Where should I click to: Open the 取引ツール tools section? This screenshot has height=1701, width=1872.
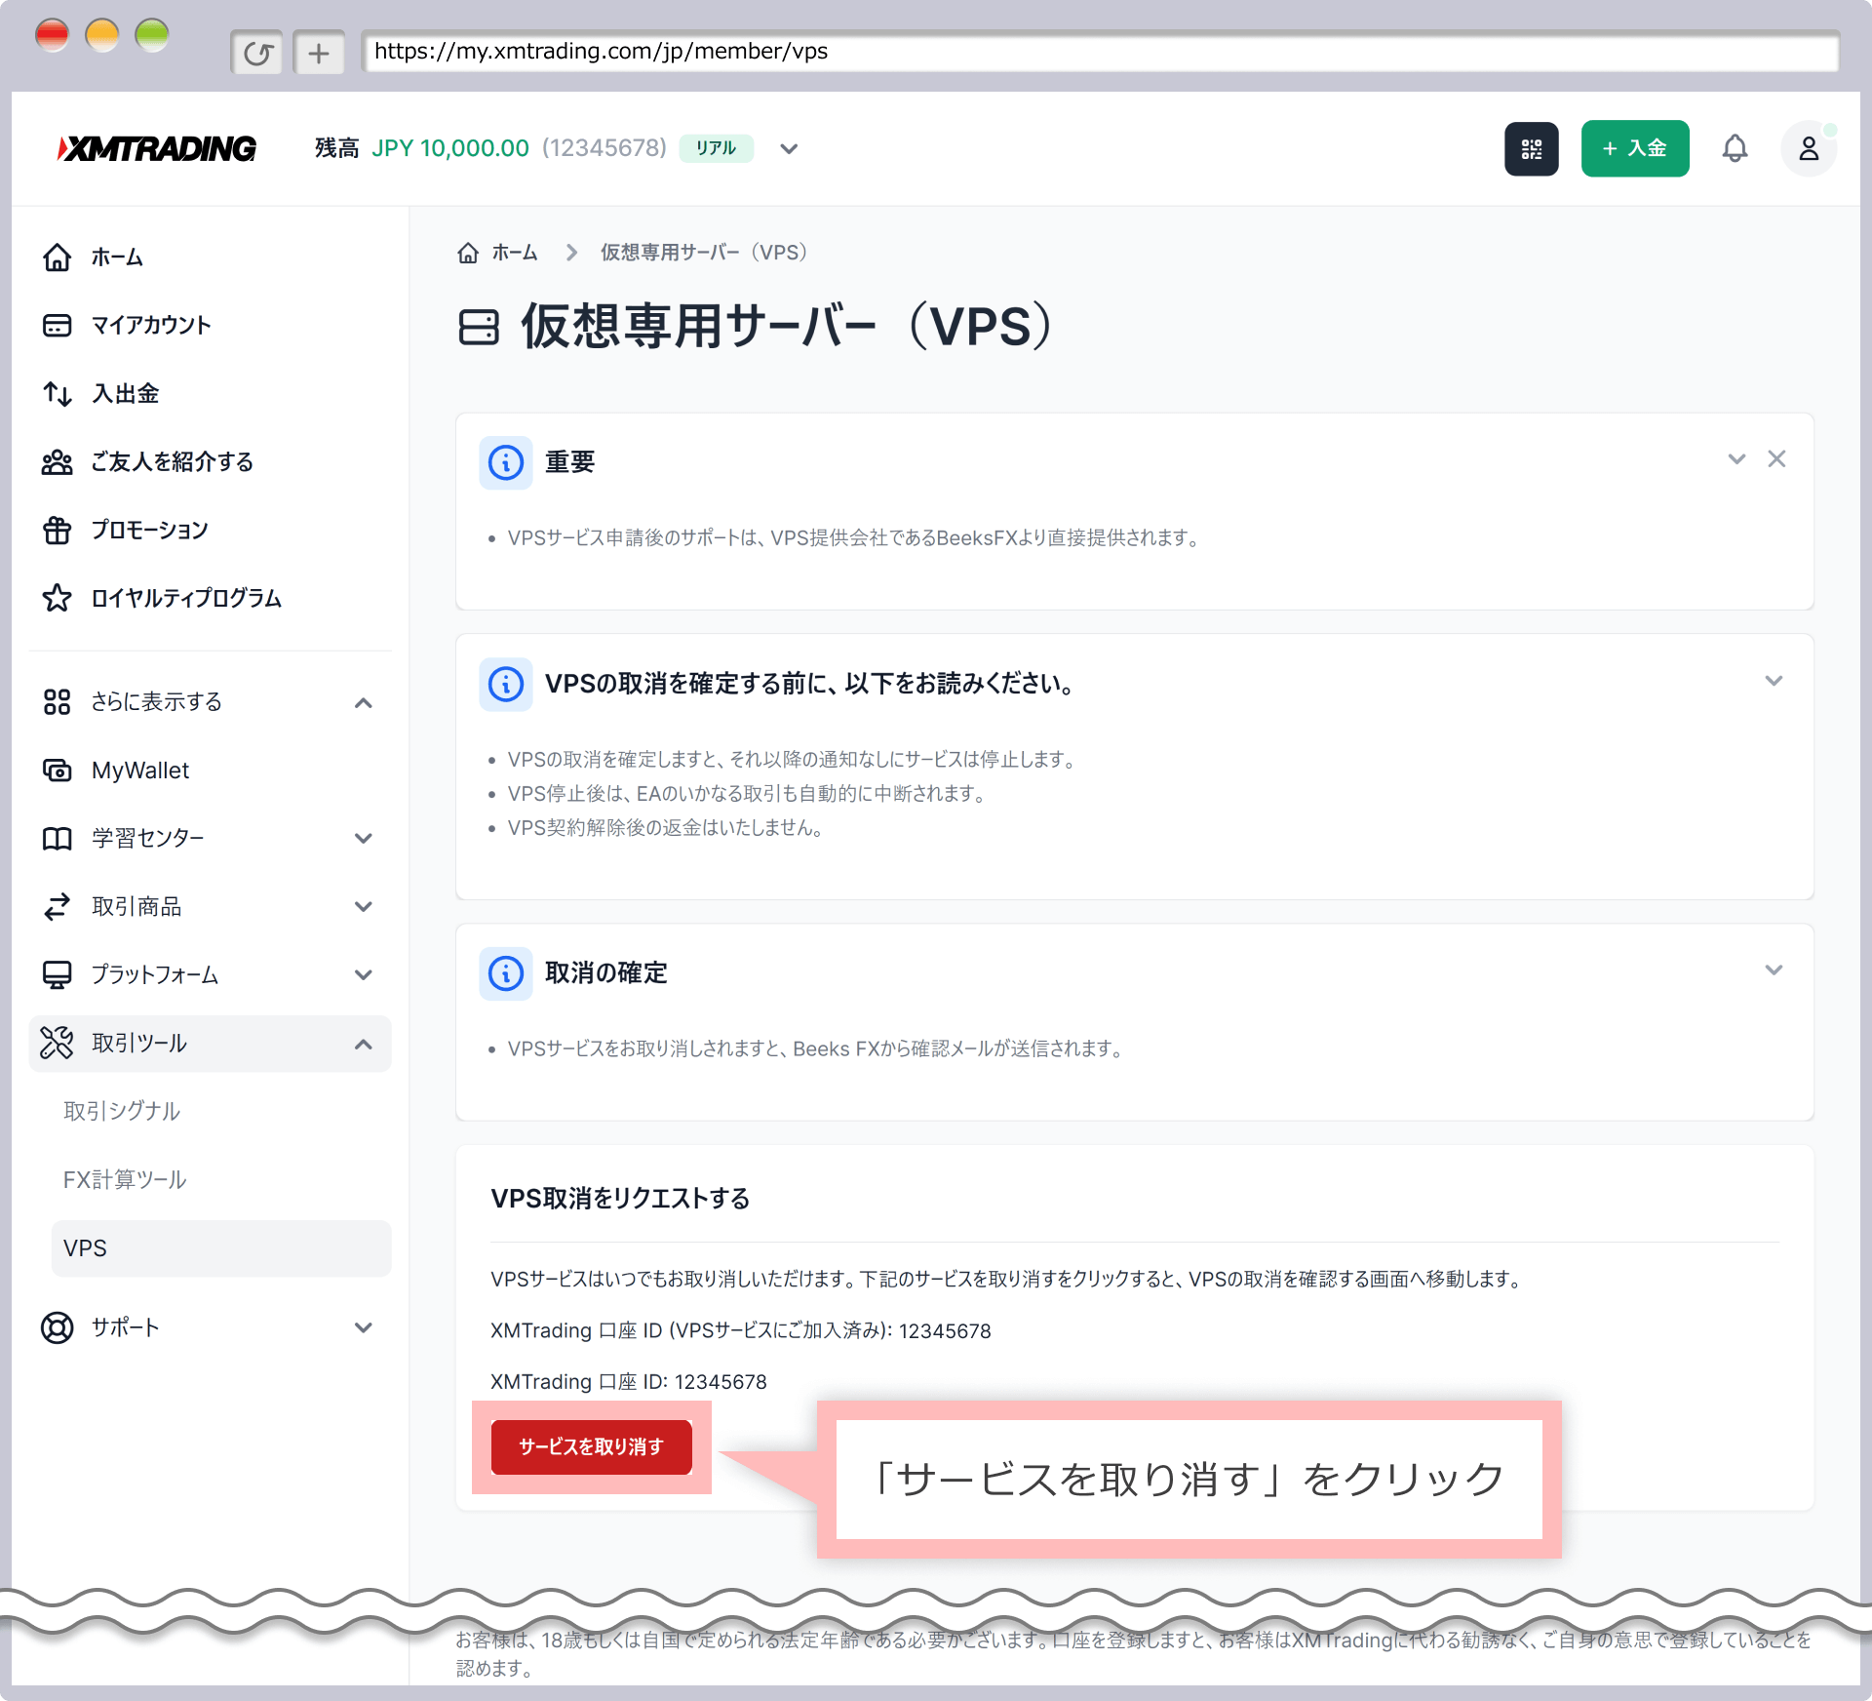[x=137, y=1043]
